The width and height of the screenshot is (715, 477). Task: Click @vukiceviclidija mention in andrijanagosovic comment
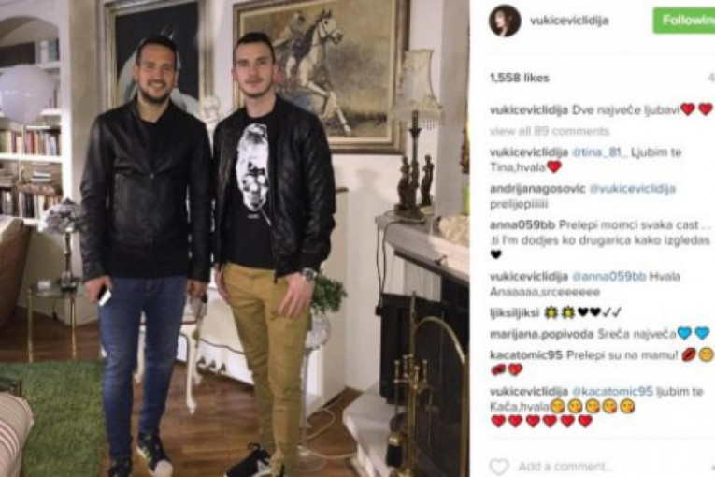click(632, 189)
